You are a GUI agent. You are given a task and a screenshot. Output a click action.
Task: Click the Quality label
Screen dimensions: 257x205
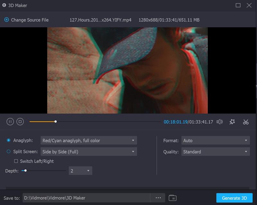coord(171,152)
